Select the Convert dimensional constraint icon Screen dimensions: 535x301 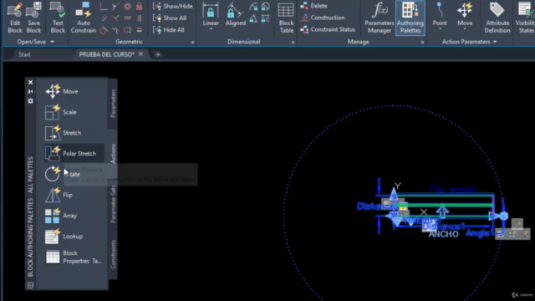(x=266, y=18)
